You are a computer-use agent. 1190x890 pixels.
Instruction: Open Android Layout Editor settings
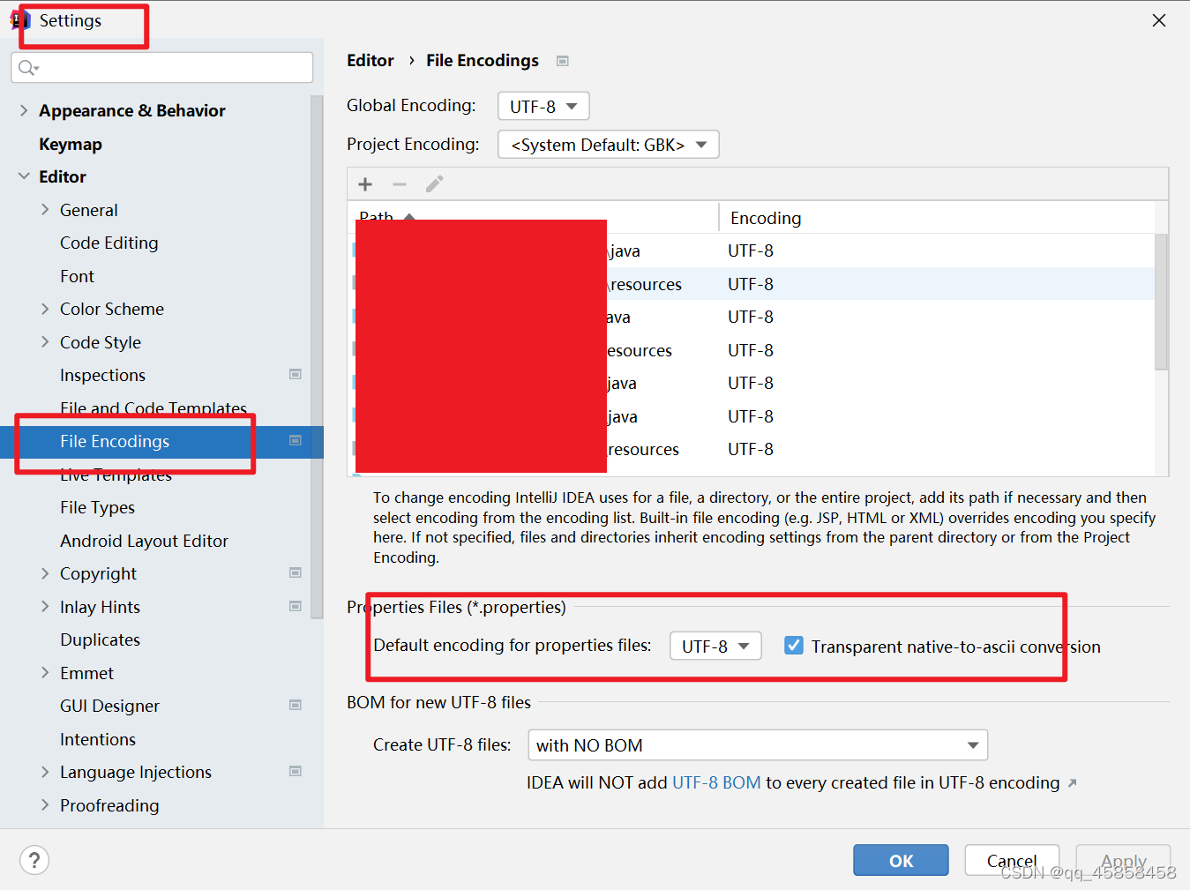[x=144, y=541]
